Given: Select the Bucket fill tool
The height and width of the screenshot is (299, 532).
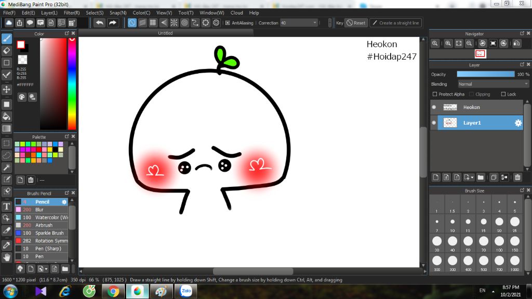Looking at the screenshot, I should point(6,117).
